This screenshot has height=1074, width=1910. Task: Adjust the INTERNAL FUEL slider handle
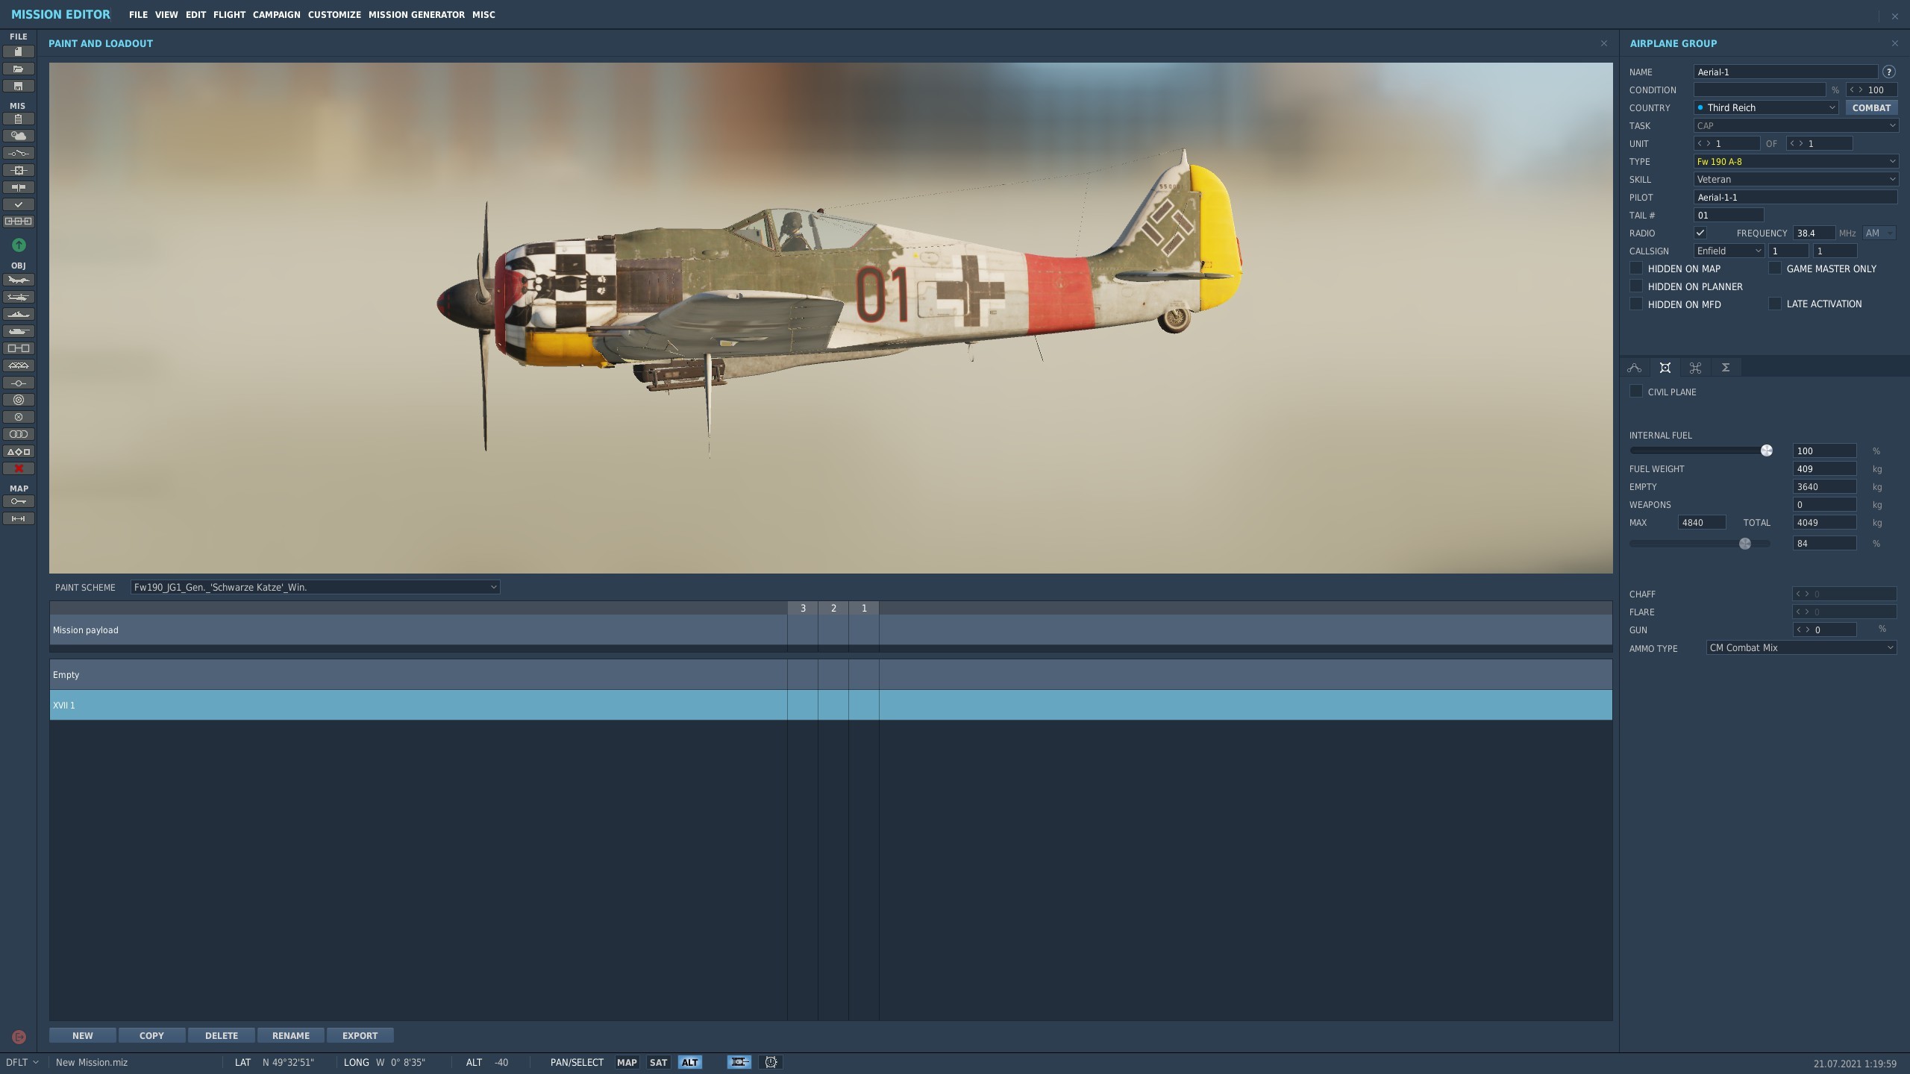1766,450
